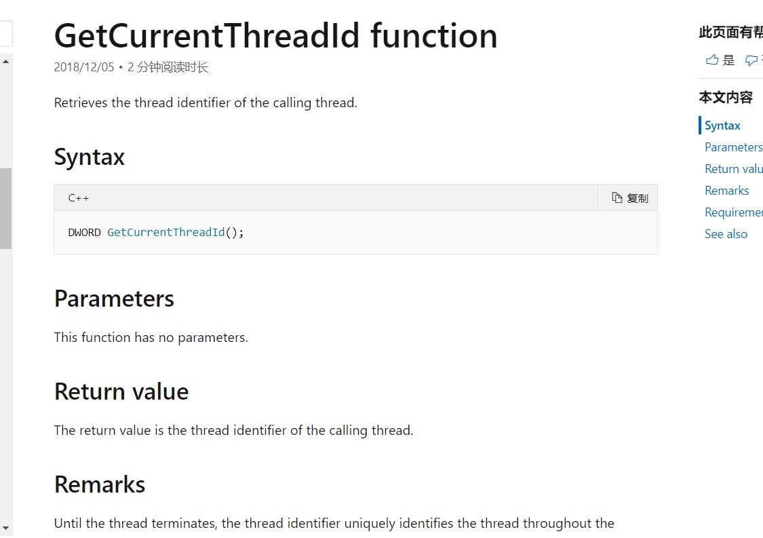Click the 复制 copy button label
The image size is (763, 538).
pos(638,198)
